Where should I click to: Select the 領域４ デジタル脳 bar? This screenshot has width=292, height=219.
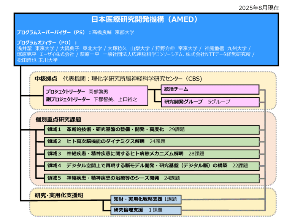tap(152, 166)
